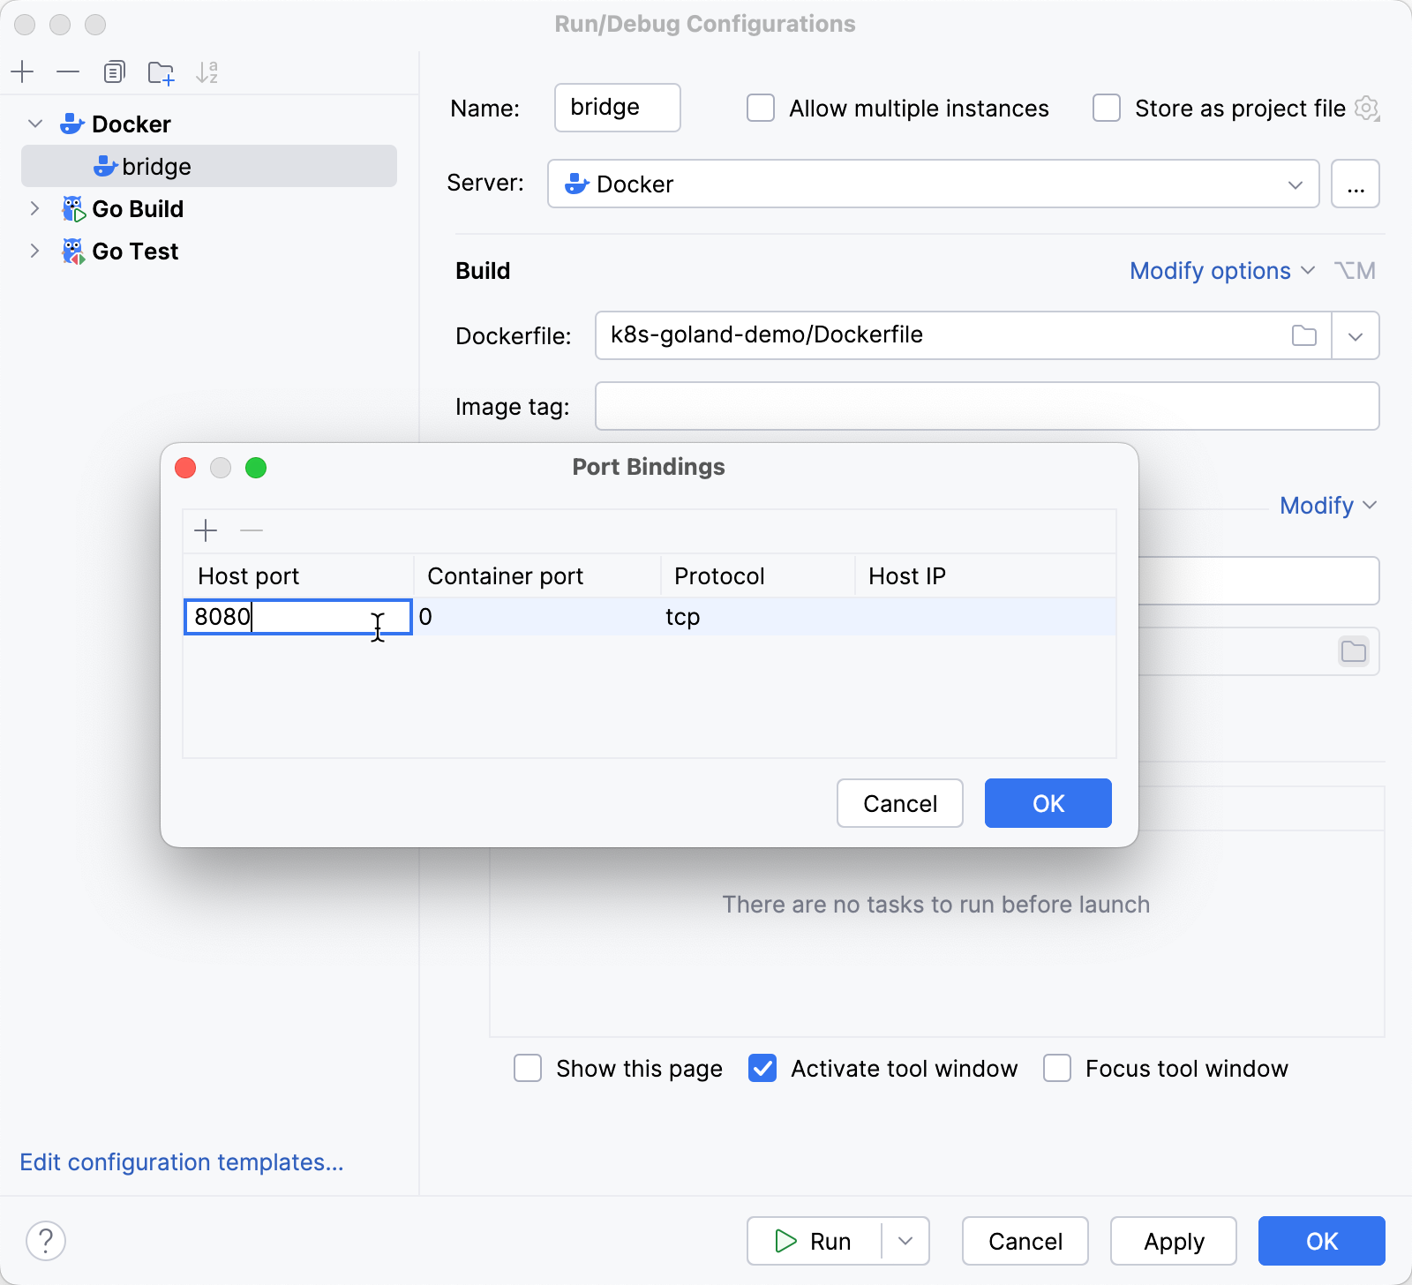Open the Dockerfile file browser
Viewport: 1412px width, 1285px height.
pyautogui.click(x=1305, y=335)
